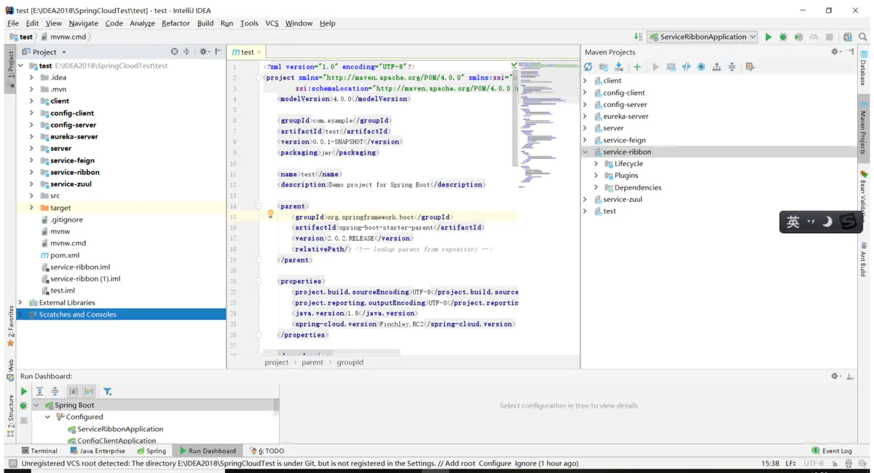Click the groupId breadcrumb below editor

tap(350, 362)
